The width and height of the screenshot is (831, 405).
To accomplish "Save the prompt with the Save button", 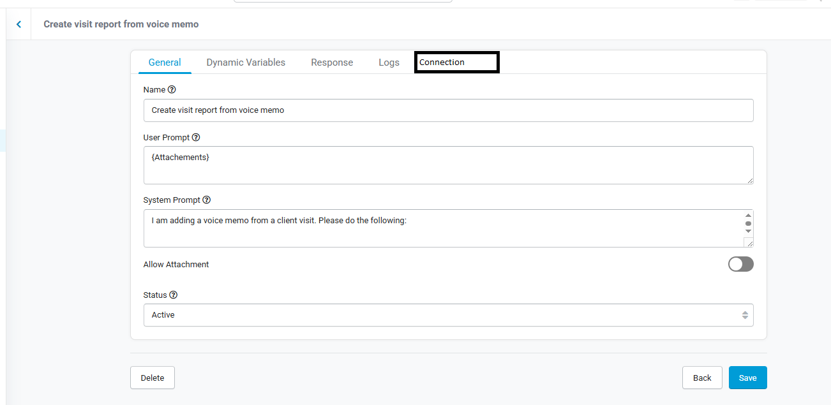I will tap(748, 378).
